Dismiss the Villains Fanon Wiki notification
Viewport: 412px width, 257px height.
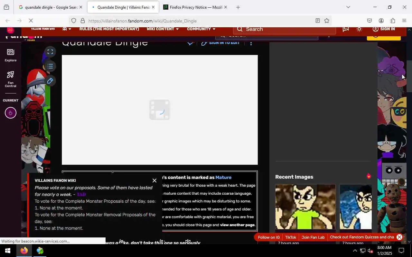point(154,181)
